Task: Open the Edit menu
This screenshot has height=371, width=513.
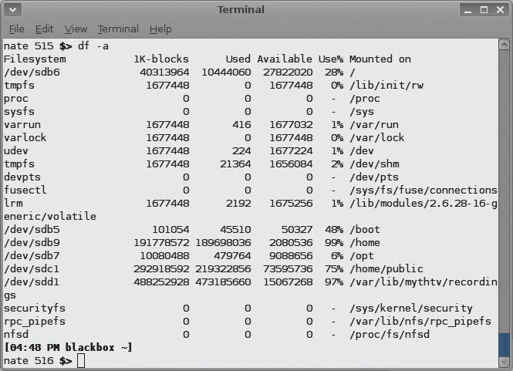Action: 44,29
